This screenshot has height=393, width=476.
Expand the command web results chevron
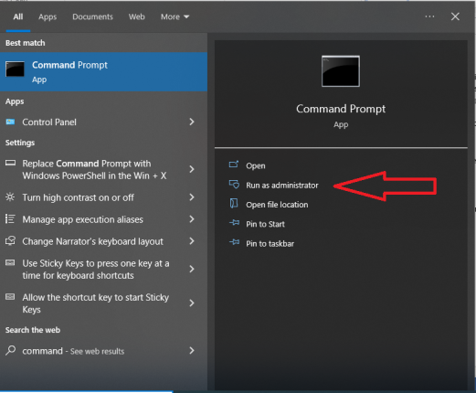(192, 351)
